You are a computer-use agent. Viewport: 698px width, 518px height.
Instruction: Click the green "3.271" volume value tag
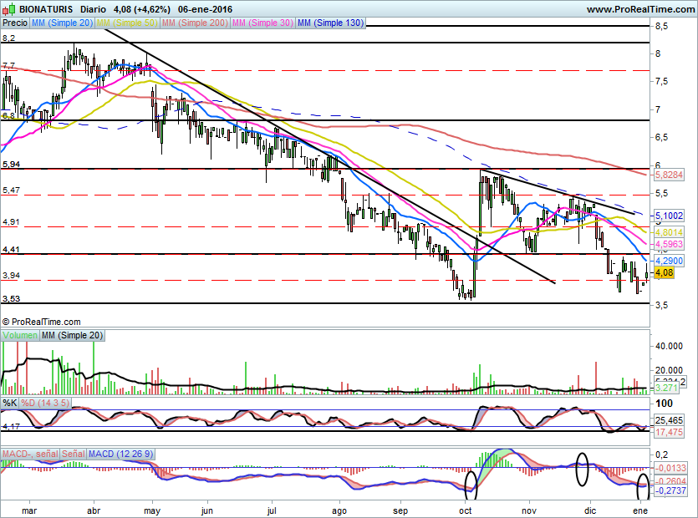tap(666, 388)
